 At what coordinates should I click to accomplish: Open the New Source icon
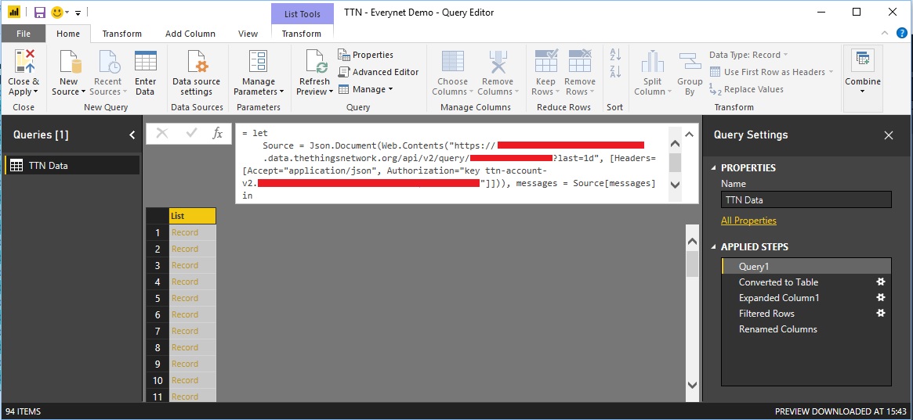point(69,62)
